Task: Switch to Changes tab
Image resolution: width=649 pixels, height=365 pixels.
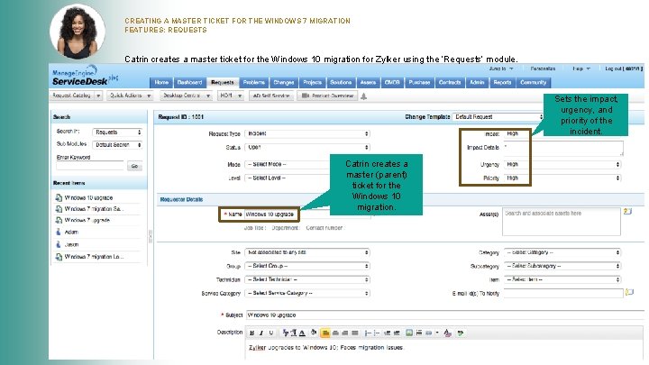Action: [284, 82]
